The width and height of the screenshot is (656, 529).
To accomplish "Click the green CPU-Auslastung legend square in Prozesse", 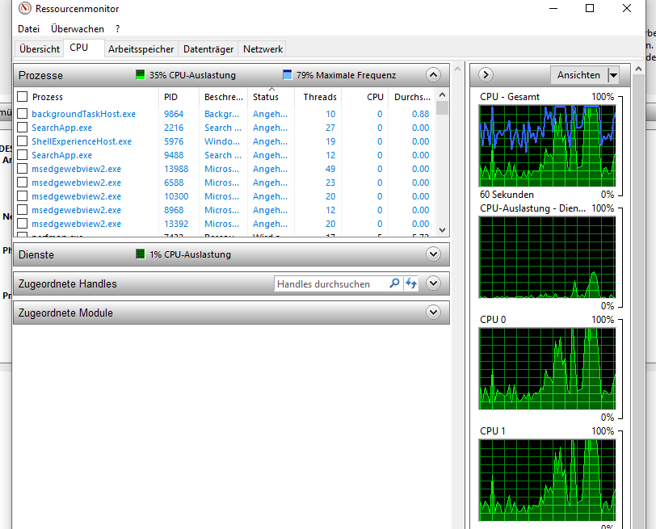I will tap(140, 75).
